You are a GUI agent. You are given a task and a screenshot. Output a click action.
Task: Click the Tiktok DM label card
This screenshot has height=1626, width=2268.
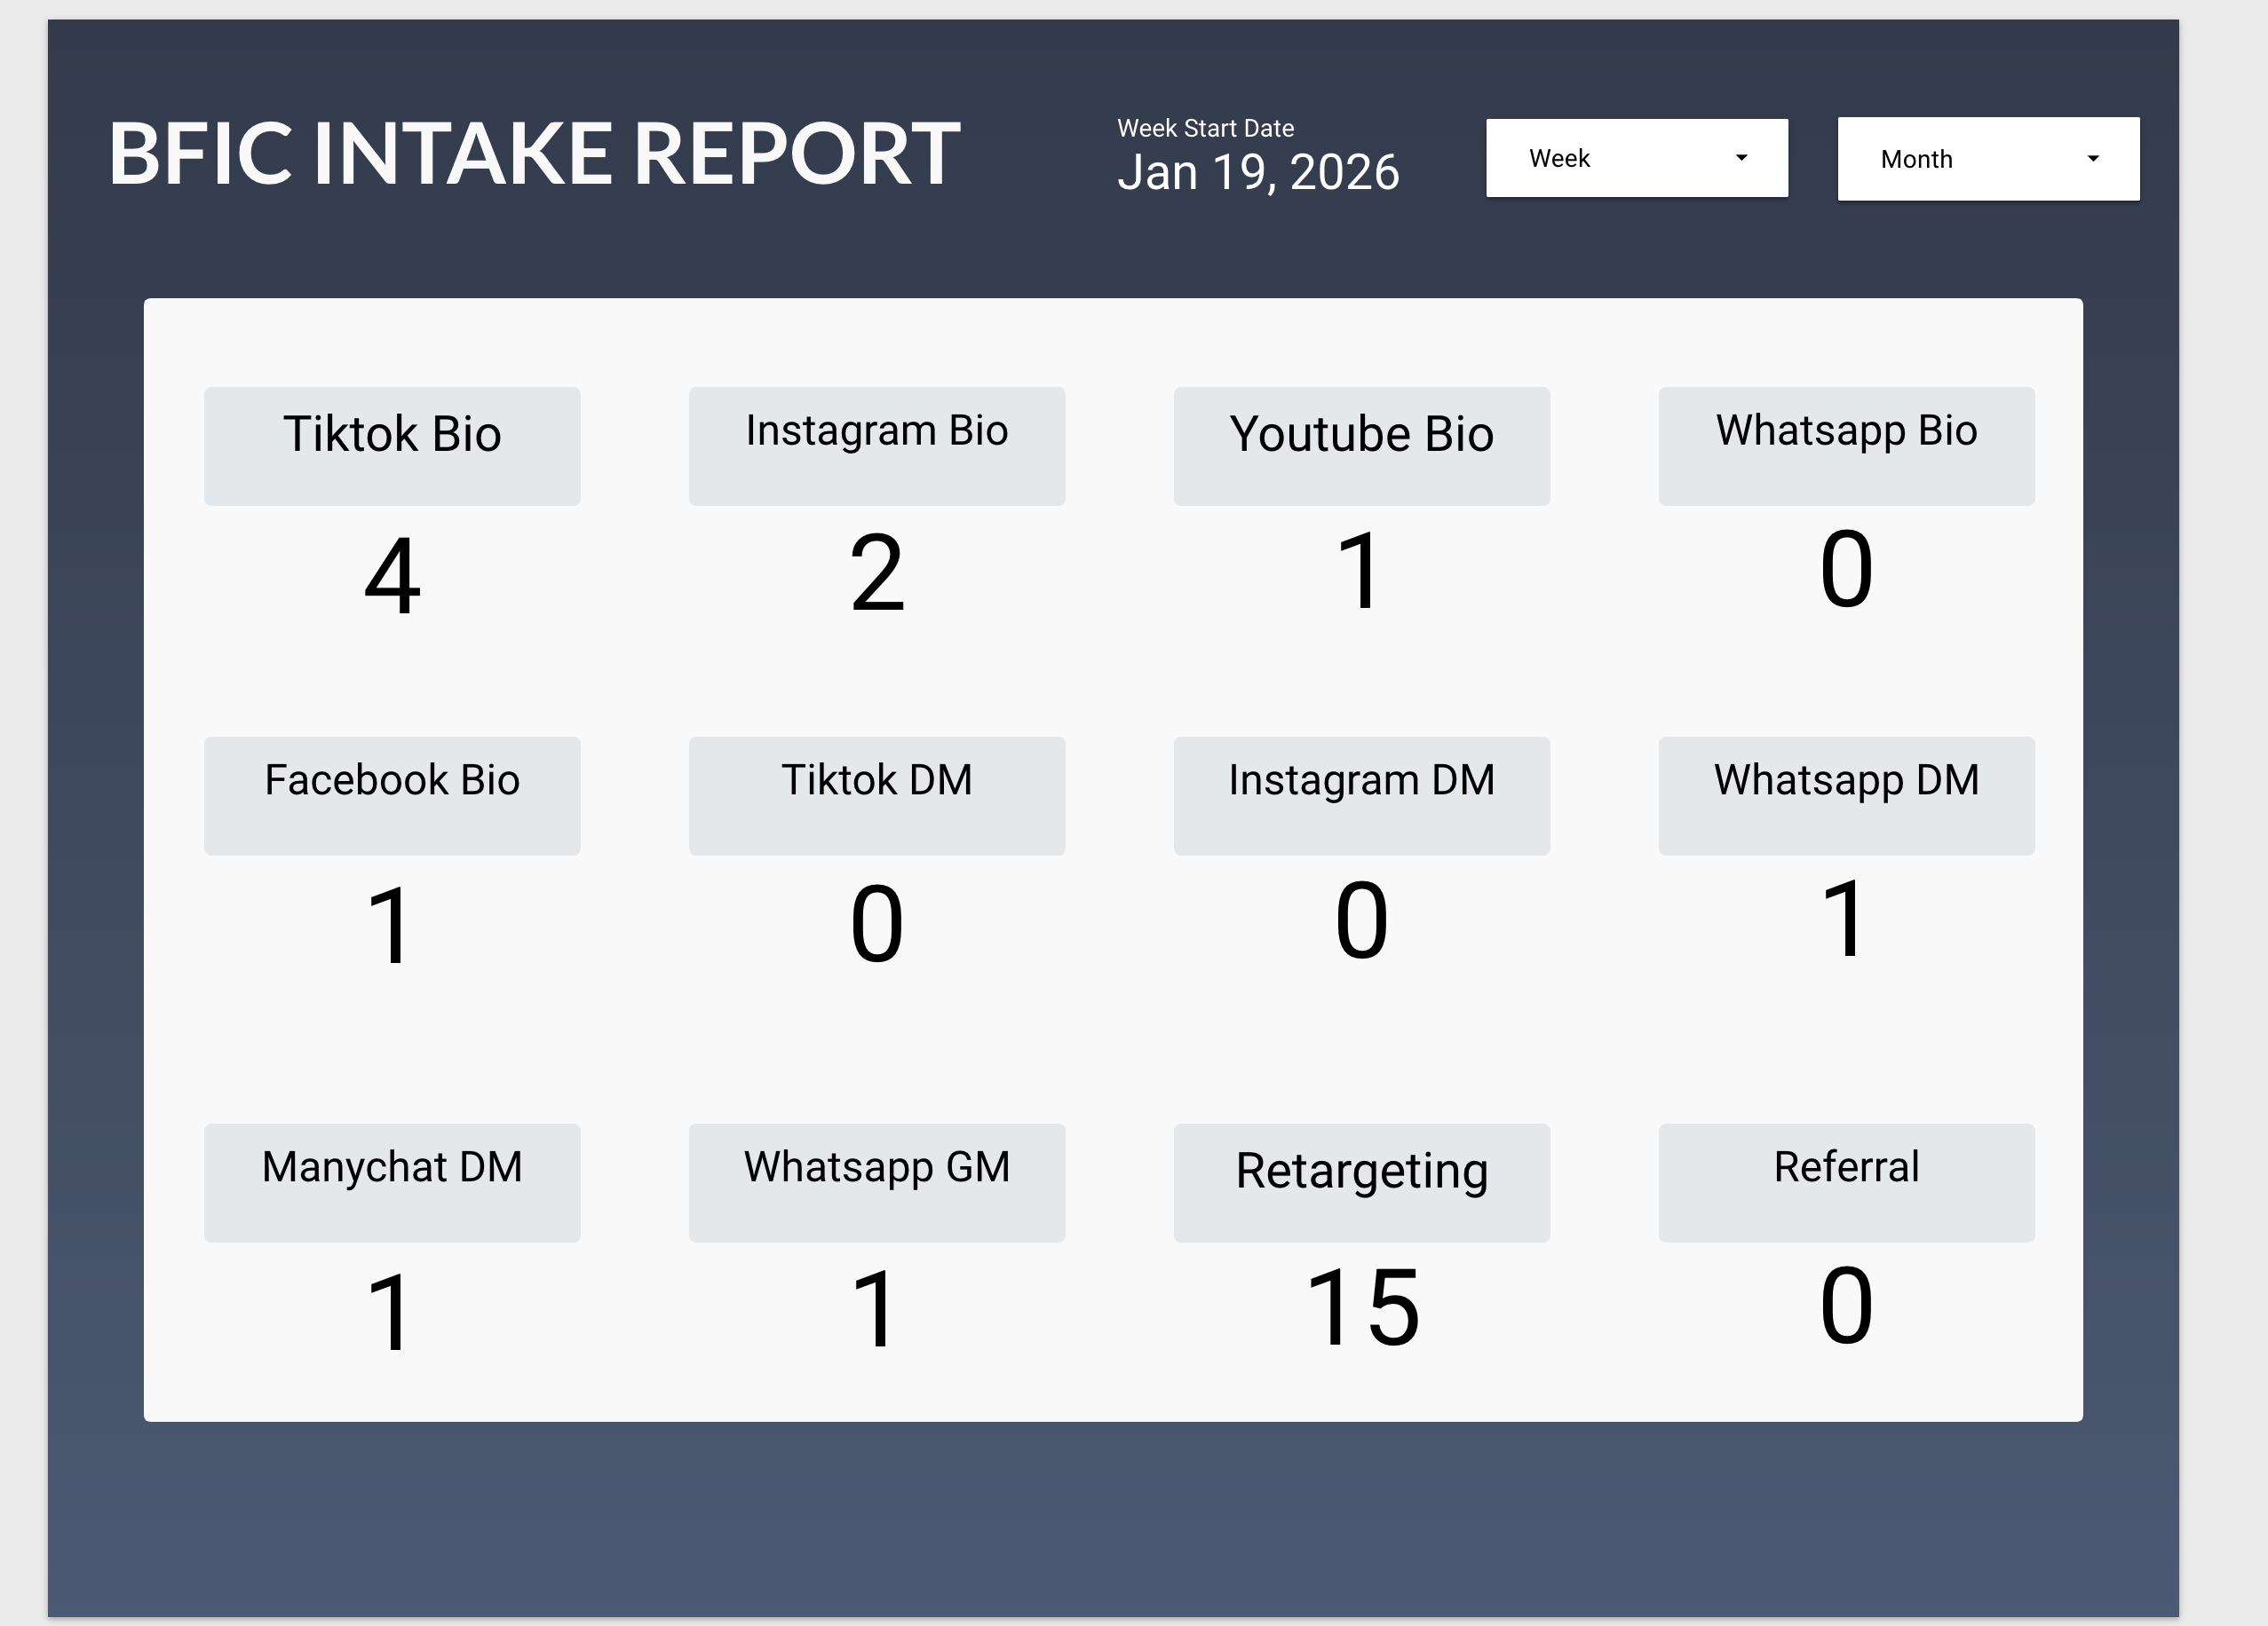tap(876, 794)
